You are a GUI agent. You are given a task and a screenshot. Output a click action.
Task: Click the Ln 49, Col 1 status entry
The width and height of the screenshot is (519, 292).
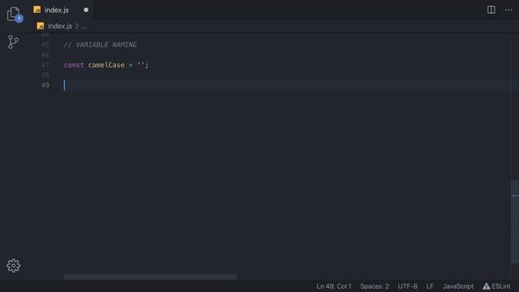click(x=333, y=286)
